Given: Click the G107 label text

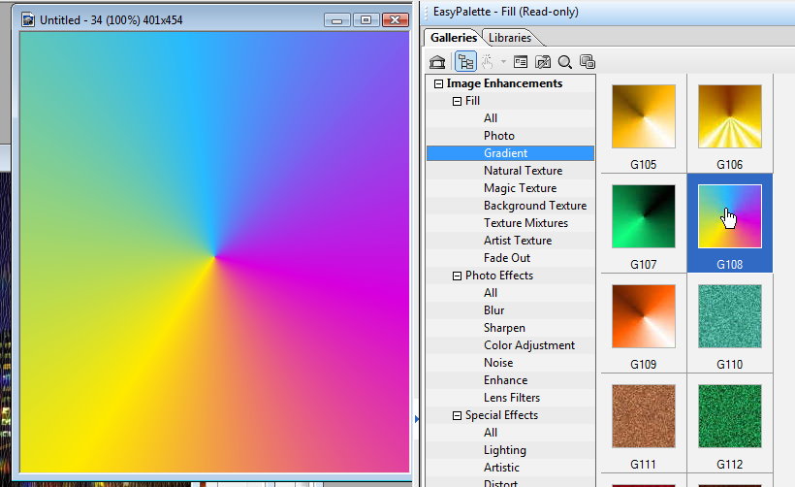Looking at the screenshot, I should point(644,265).
